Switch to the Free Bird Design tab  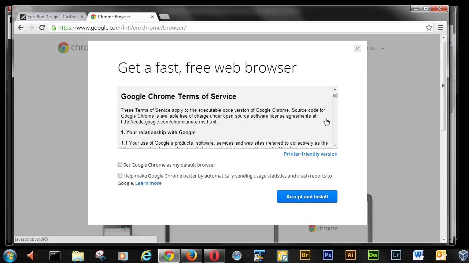pyautogui.click(x=51, y=17)
